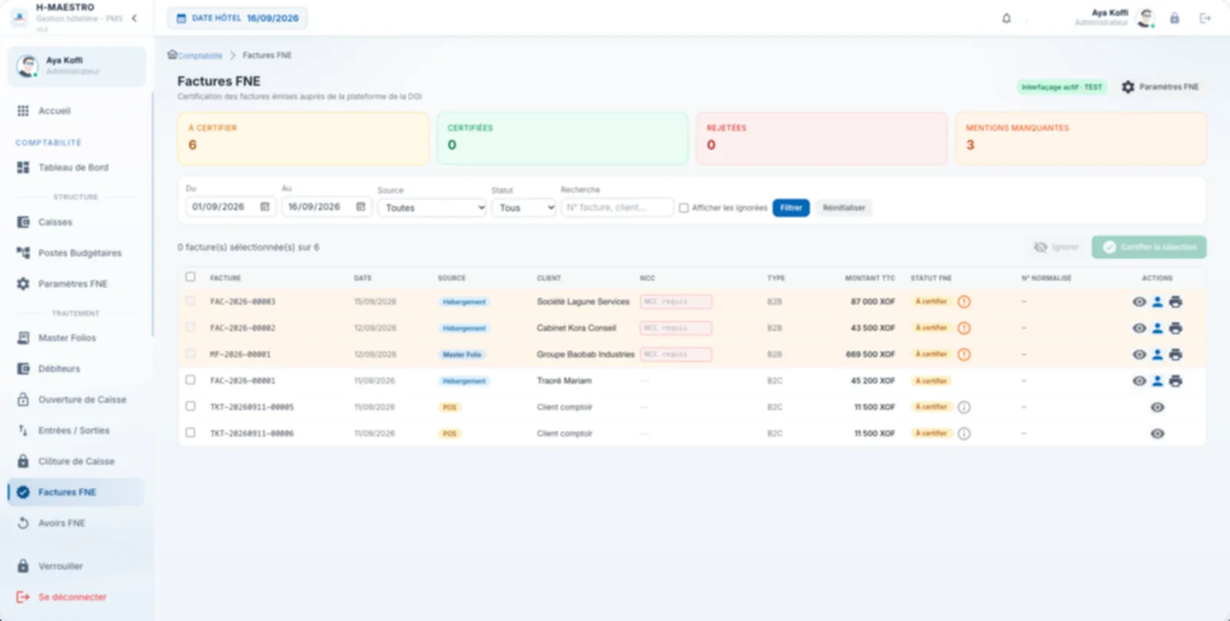View invoice FAC-2026-00003 details eye icon
Viewport: 1230px width, 621px height.
1139,302
